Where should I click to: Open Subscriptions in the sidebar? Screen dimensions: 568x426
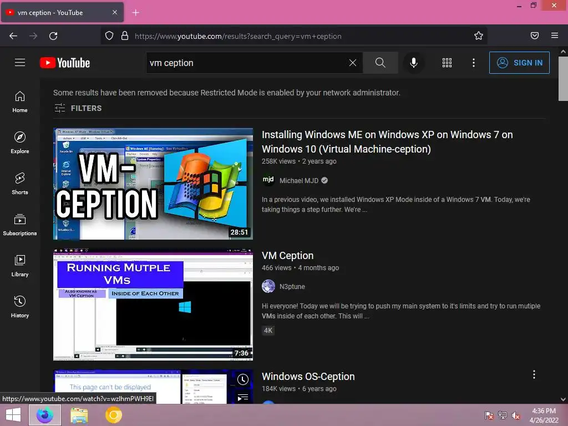pyautogui.click(x=20, y=225)
